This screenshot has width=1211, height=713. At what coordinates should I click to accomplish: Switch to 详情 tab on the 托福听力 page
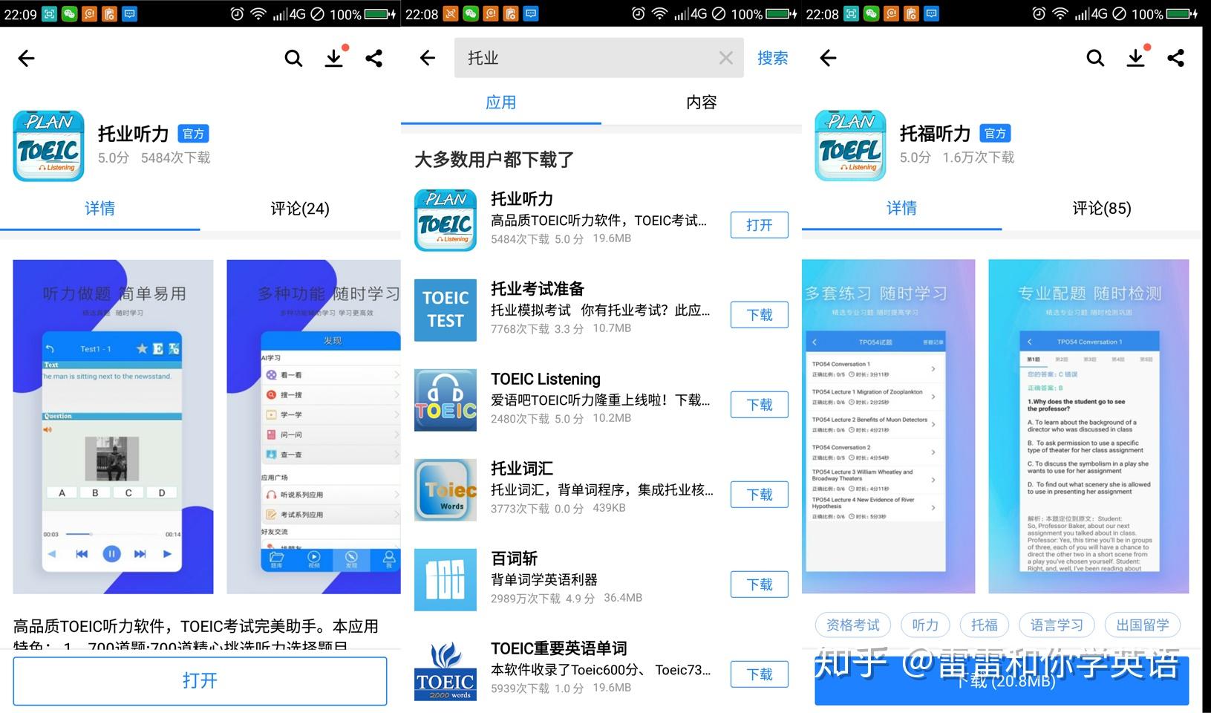point(901,209)
